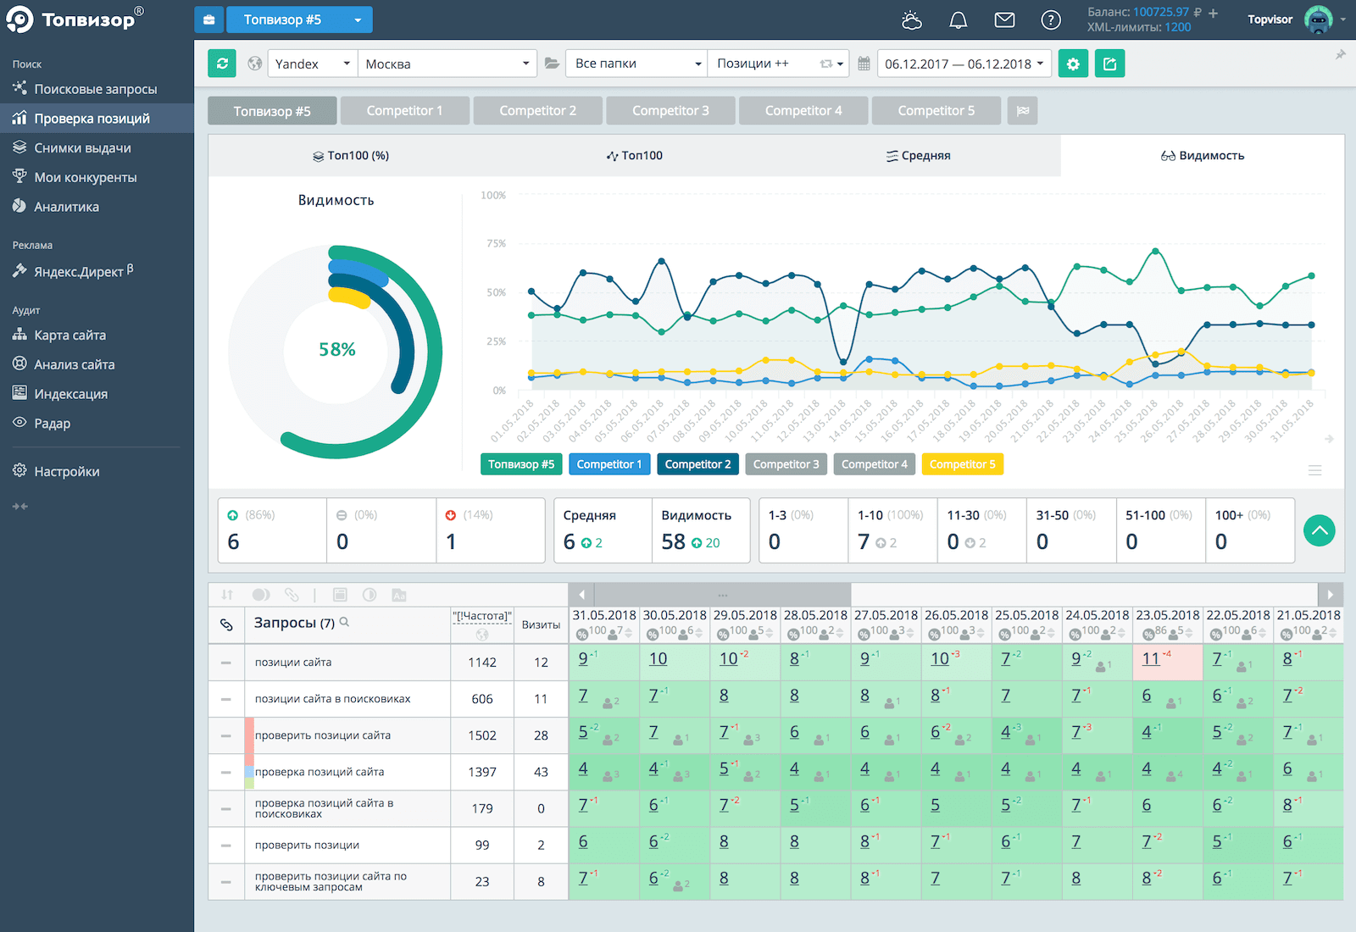Expand the user menu arrow beside avatar

coord(1343,19)
